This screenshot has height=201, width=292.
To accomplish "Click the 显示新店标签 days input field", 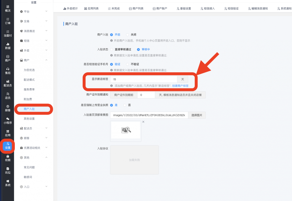I will coord(143,79).
